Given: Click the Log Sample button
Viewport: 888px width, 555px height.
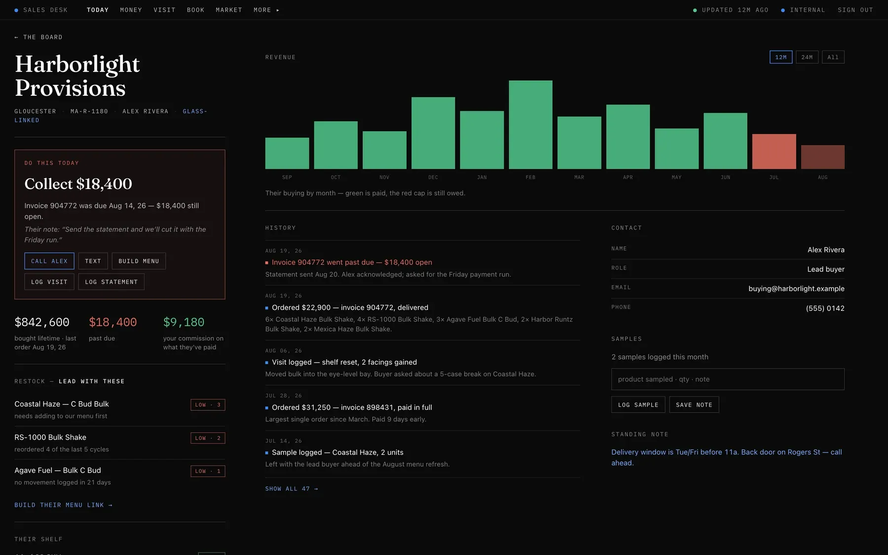Looking at the screenshot, I should pyautogui.click(x=638, y=405).
